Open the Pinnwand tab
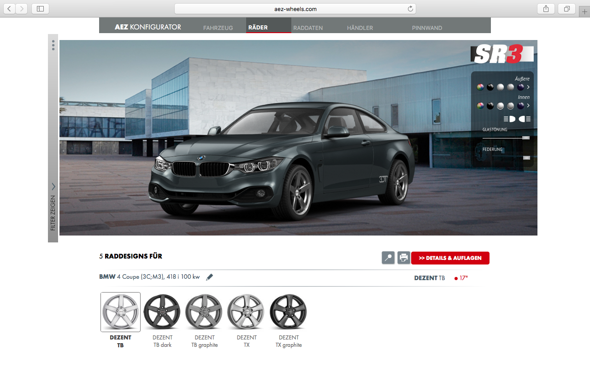Viewport: 590px width, 368px height. coord(427,28)
